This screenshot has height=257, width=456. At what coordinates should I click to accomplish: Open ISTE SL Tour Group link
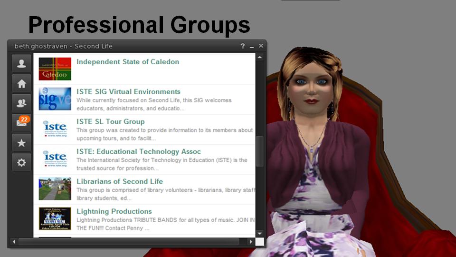pos(111,121)
